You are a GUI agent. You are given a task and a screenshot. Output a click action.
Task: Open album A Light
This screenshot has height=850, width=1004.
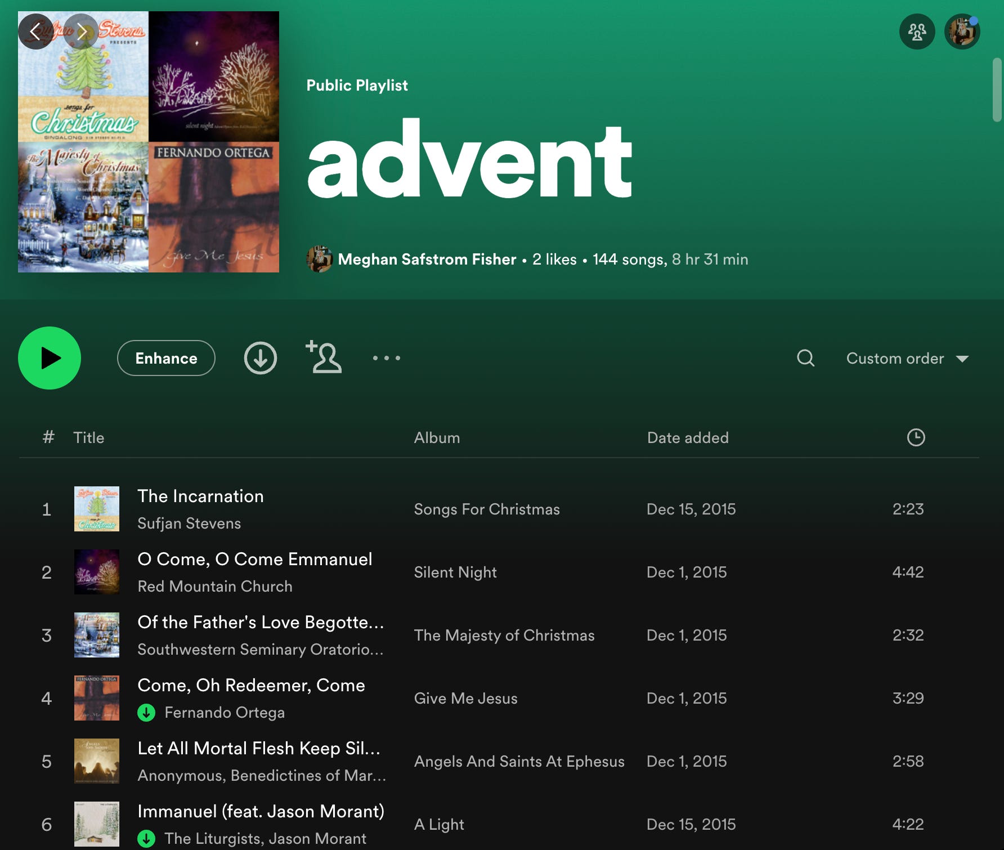439,824
